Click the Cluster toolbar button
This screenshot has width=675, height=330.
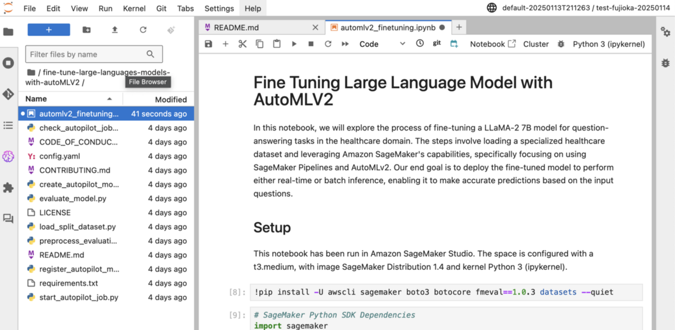click(x=536, y=44)
